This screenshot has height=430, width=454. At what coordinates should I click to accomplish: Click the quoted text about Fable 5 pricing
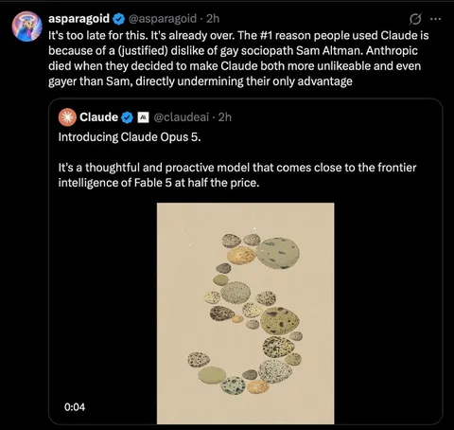pyautogui.click(x=237, y=175)
